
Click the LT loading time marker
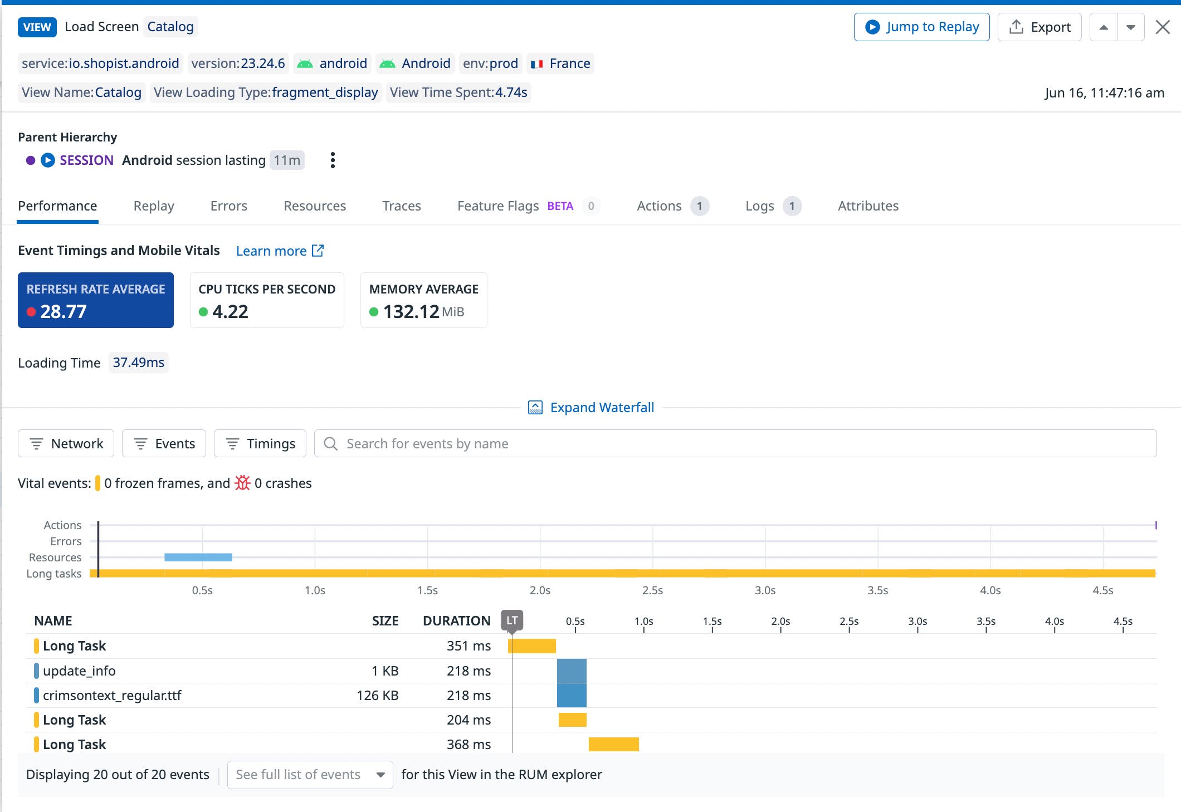pos(512,620)
